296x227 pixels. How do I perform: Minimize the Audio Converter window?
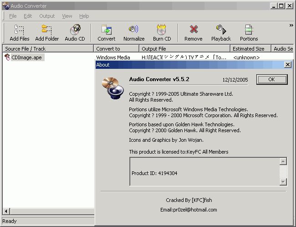pyautogui.click(x=274, y=6)
